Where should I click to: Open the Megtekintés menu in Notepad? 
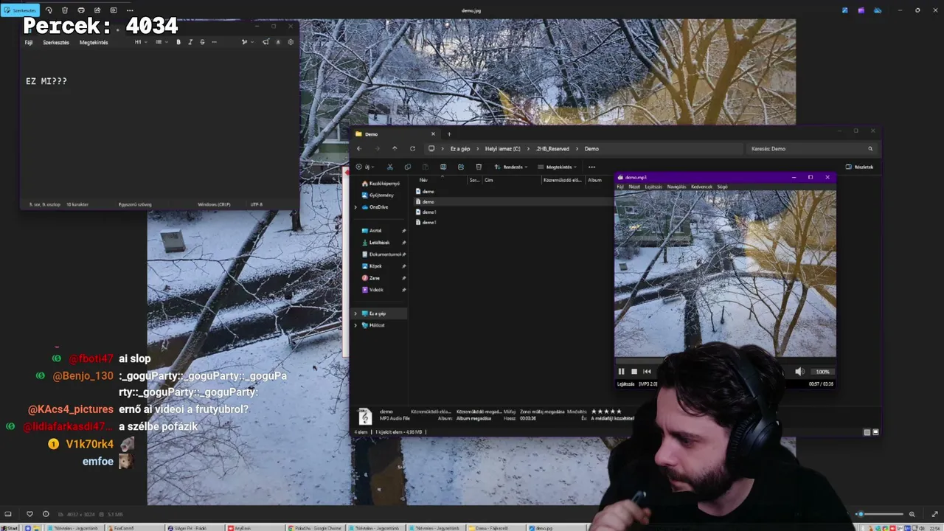coord(94,42)
